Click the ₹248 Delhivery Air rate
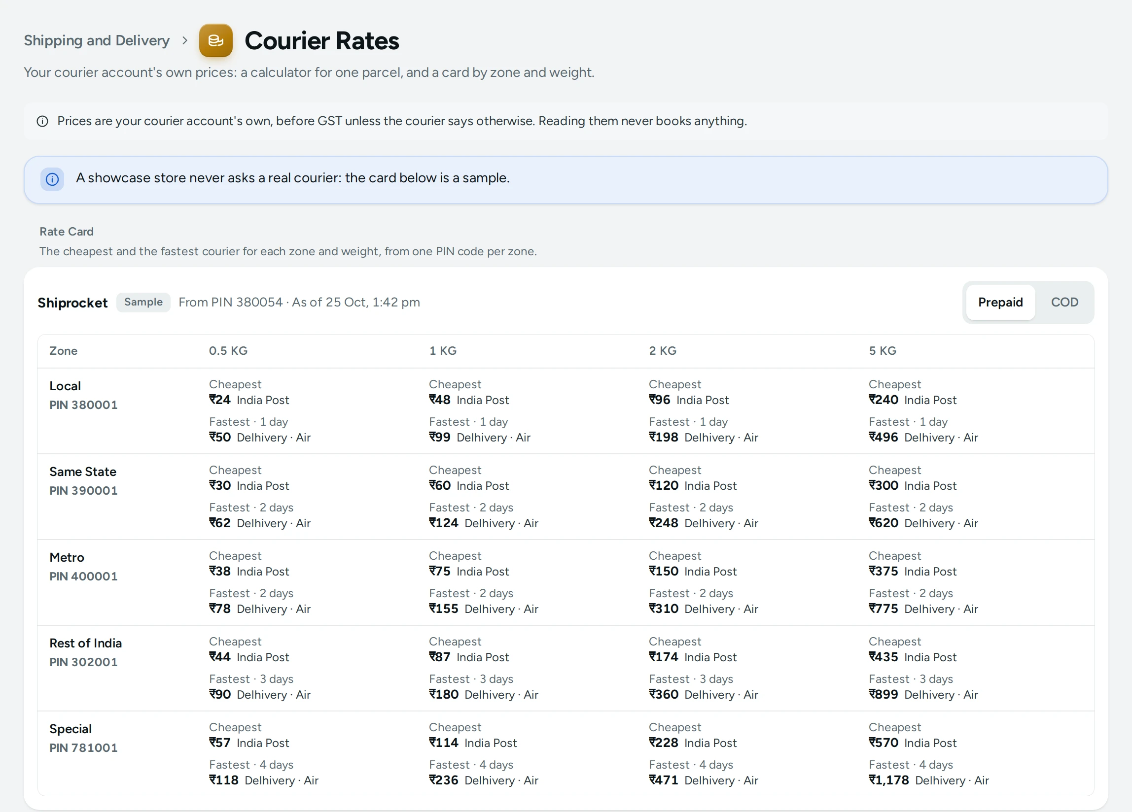This screenshot has height=812, width=1132. [x=703, y=523]
